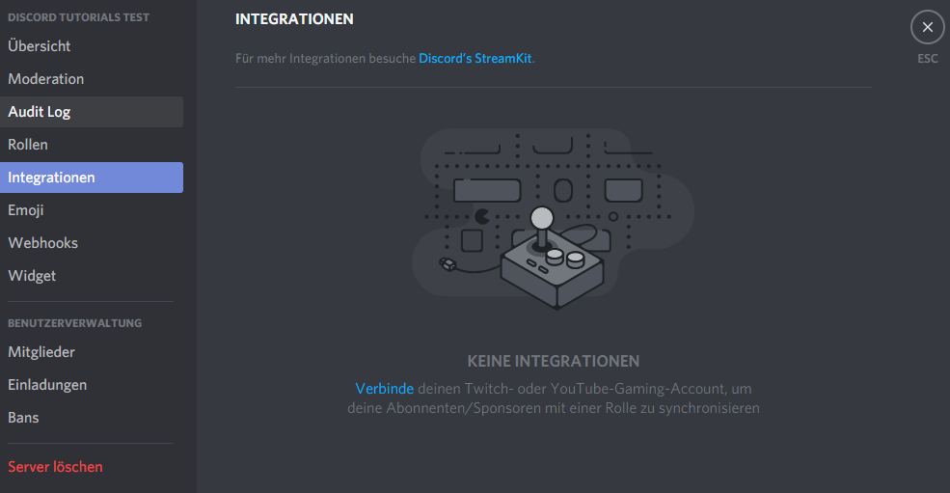
Task: Click the KEINE INTEGRATIONEN heading
Action: (x=553, y=361)
